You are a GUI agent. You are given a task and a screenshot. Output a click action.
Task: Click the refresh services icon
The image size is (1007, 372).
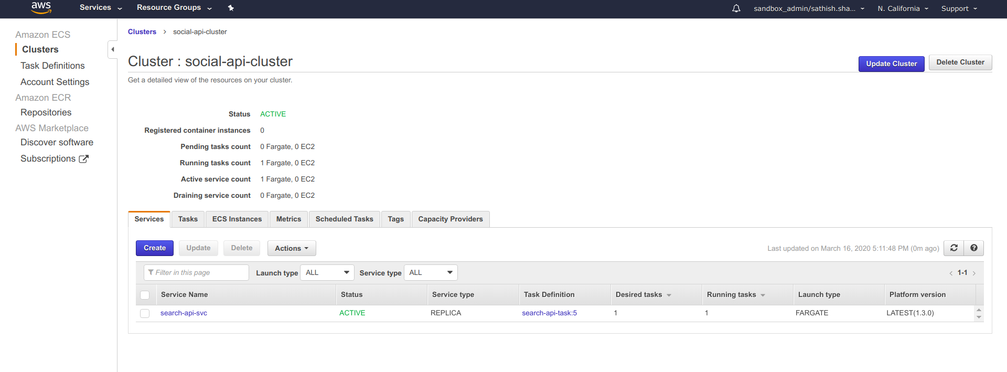(x=954, y=248)
